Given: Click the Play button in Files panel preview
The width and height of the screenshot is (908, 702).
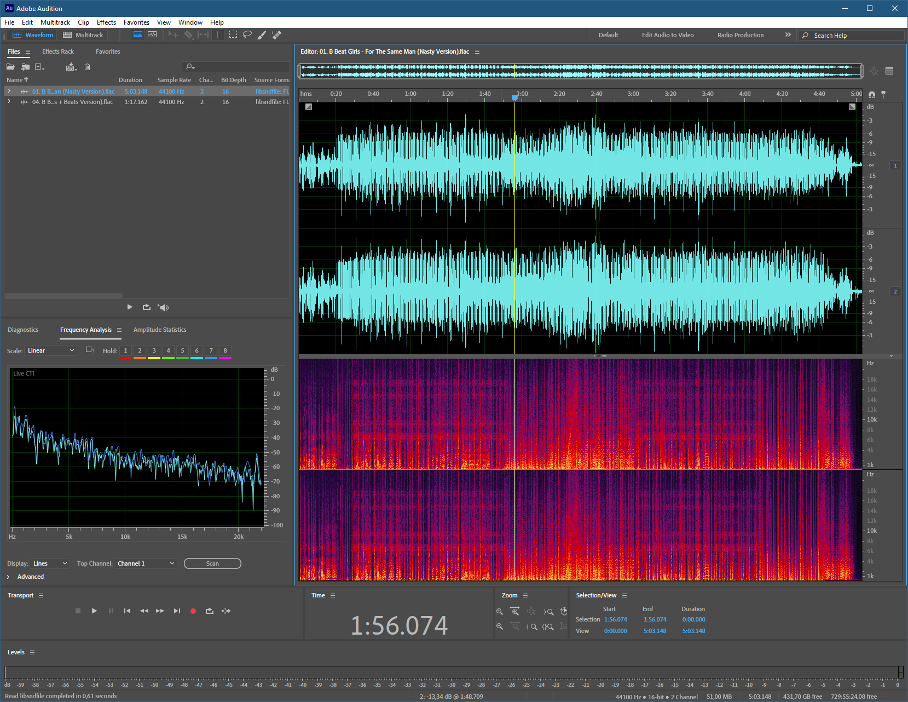Looking at the screenshot, I should pos(130,307).
